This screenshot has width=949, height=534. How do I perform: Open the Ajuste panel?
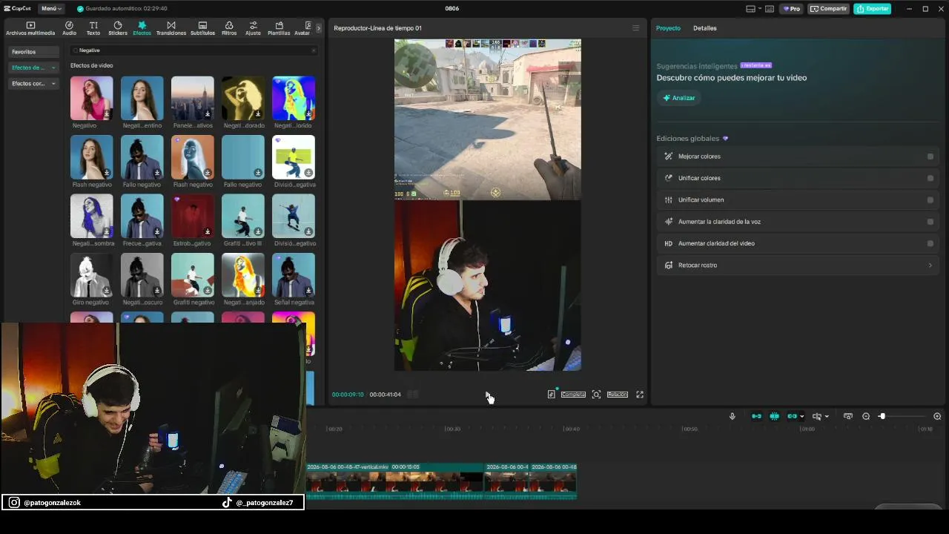click(x=253, y=28)
